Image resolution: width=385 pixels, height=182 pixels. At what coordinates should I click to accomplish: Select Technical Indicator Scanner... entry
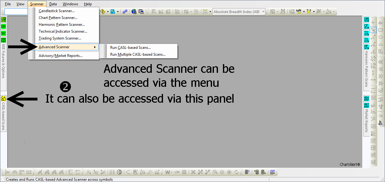tap(63, 31)
